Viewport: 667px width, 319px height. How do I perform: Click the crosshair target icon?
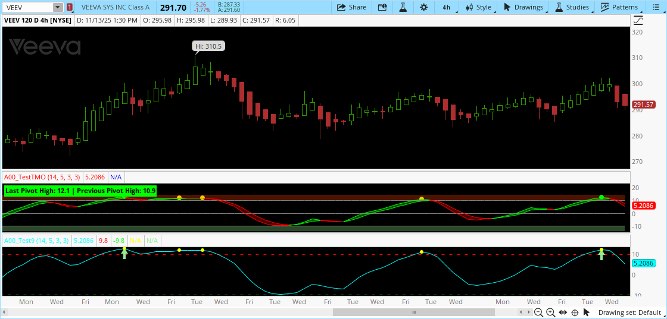click(x=575, y=312)
